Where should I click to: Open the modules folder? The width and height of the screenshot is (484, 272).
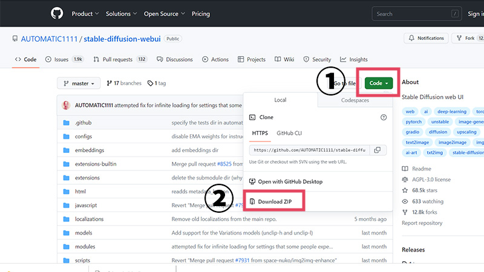click(85, 247)
